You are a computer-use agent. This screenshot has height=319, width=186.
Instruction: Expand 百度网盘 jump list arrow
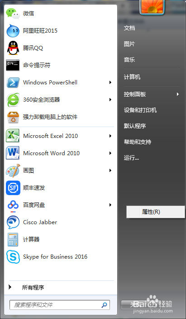click(110, 205)
